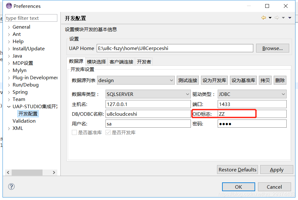Expand the Run/Debug tree node

9,85
